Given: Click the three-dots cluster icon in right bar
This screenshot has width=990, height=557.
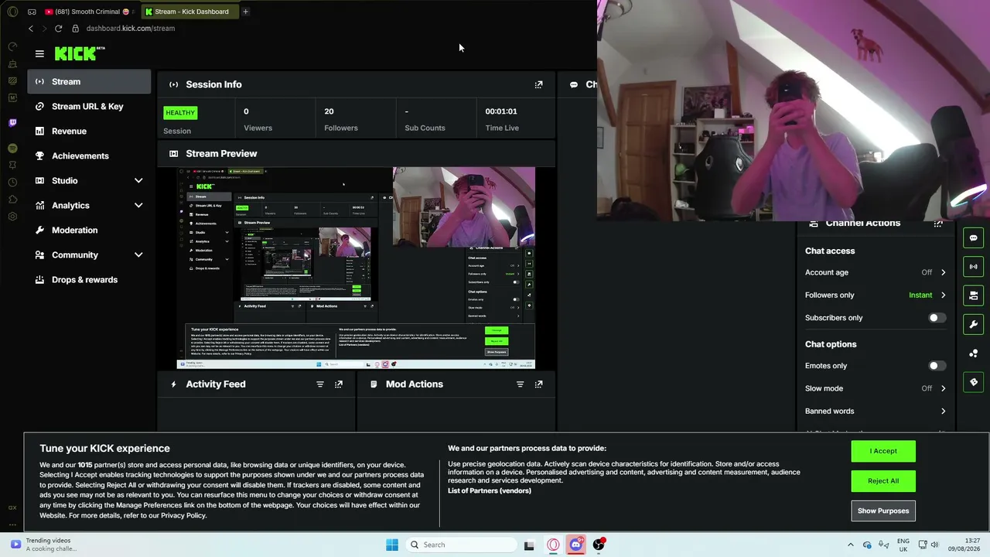Looking at the screenshot, I should point(974,354).
